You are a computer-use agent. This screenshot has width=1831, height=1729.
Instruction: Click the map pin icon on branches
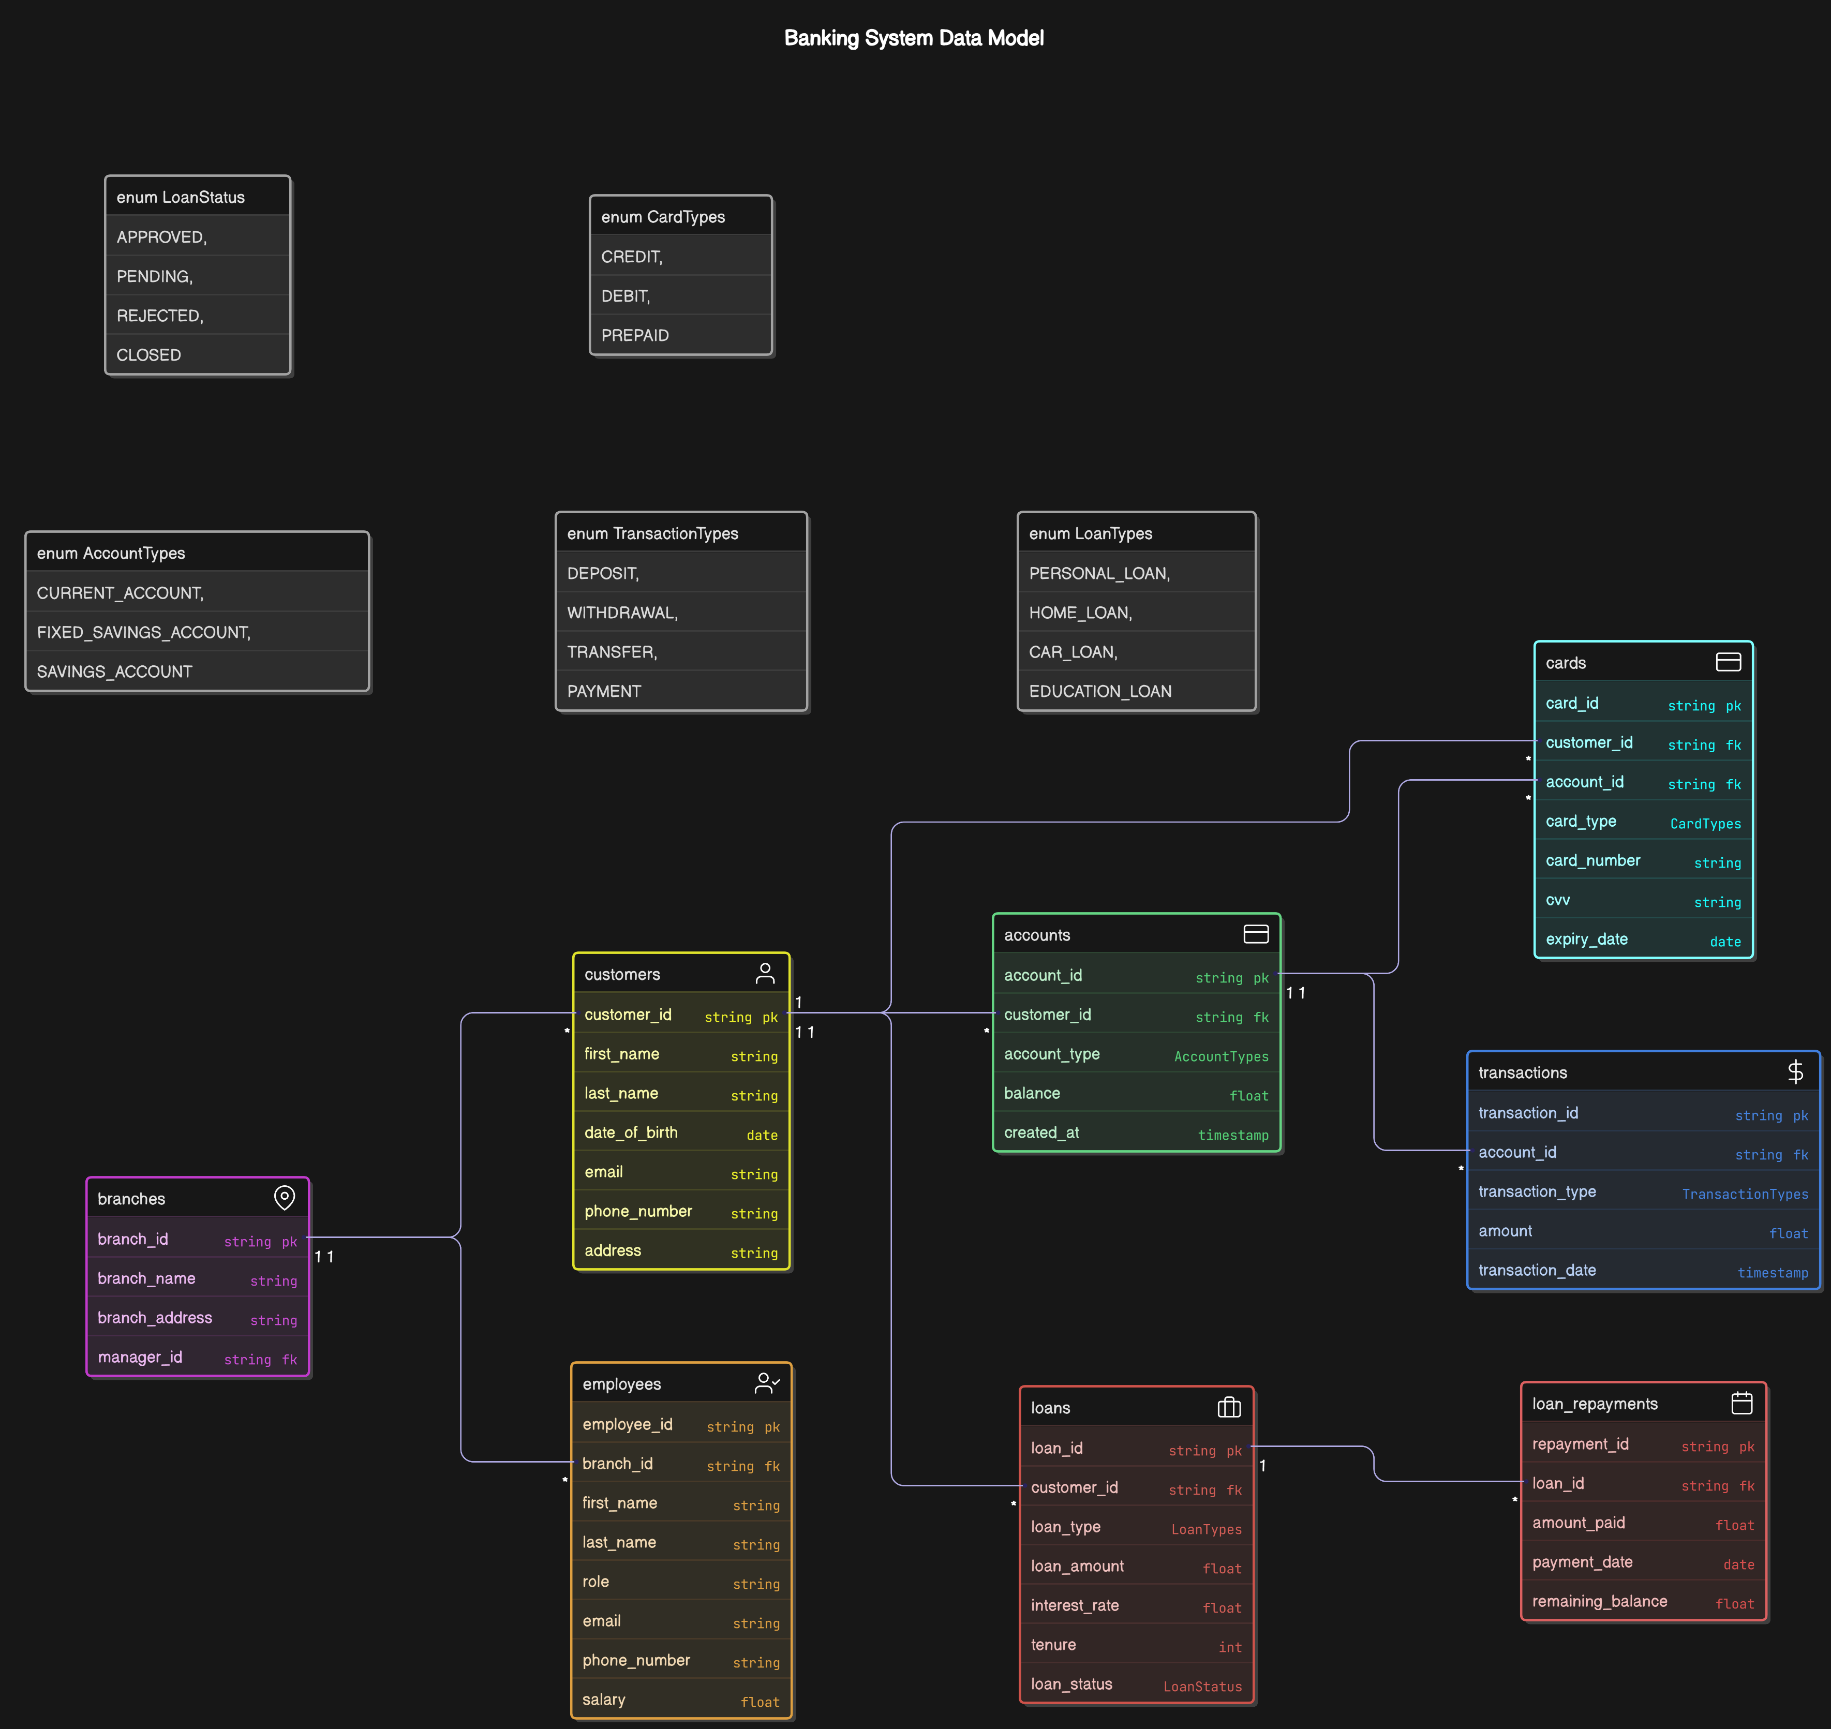coord(285,1197)
